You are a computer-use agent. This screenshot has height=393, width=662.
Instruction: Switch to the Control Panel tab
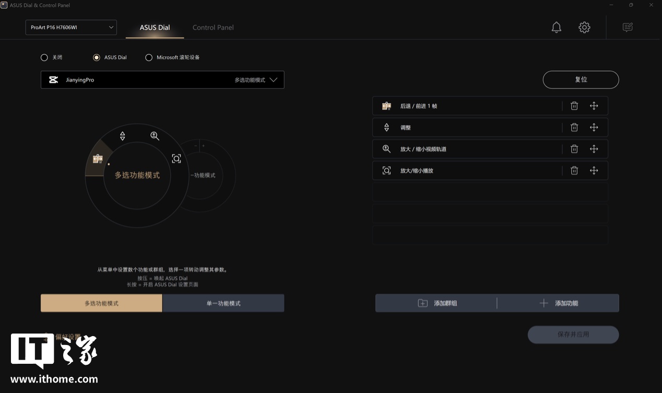(213, 28)
